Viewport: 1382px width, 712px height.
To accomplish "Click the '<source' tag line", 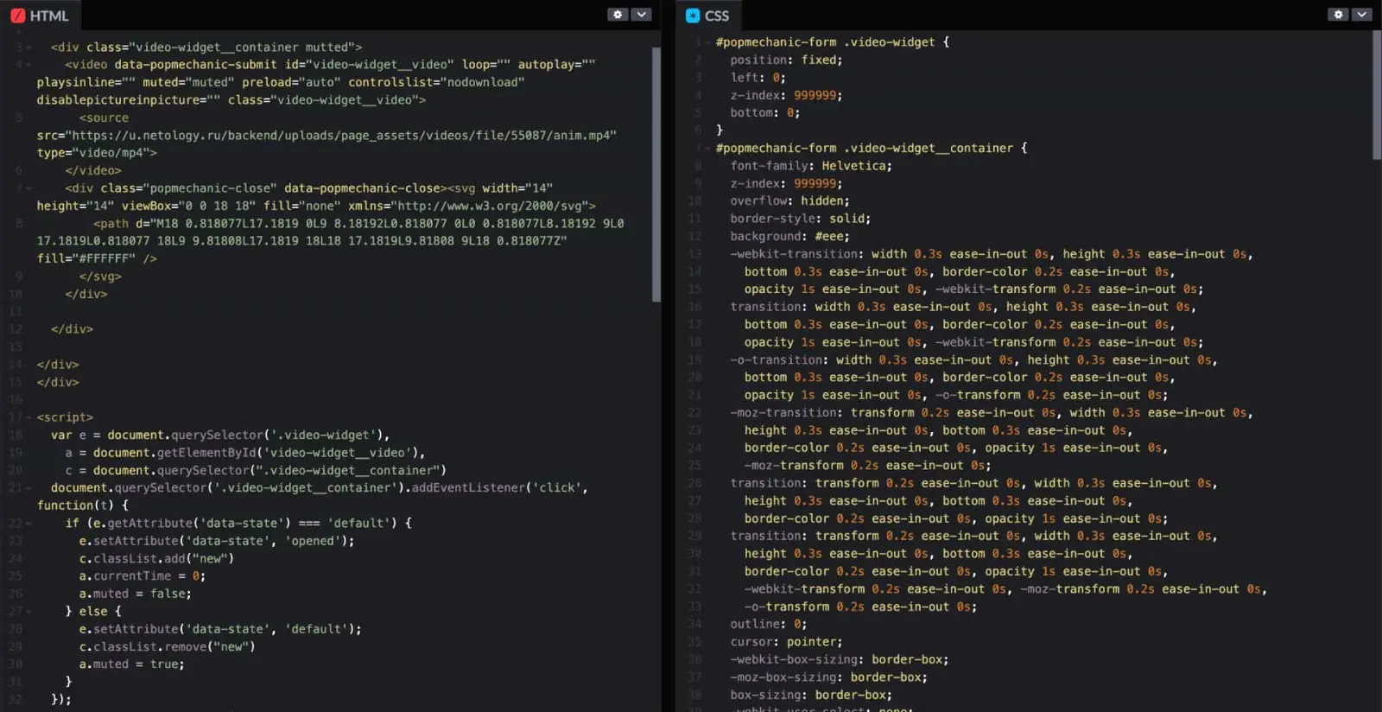I will tap(104, 118).
